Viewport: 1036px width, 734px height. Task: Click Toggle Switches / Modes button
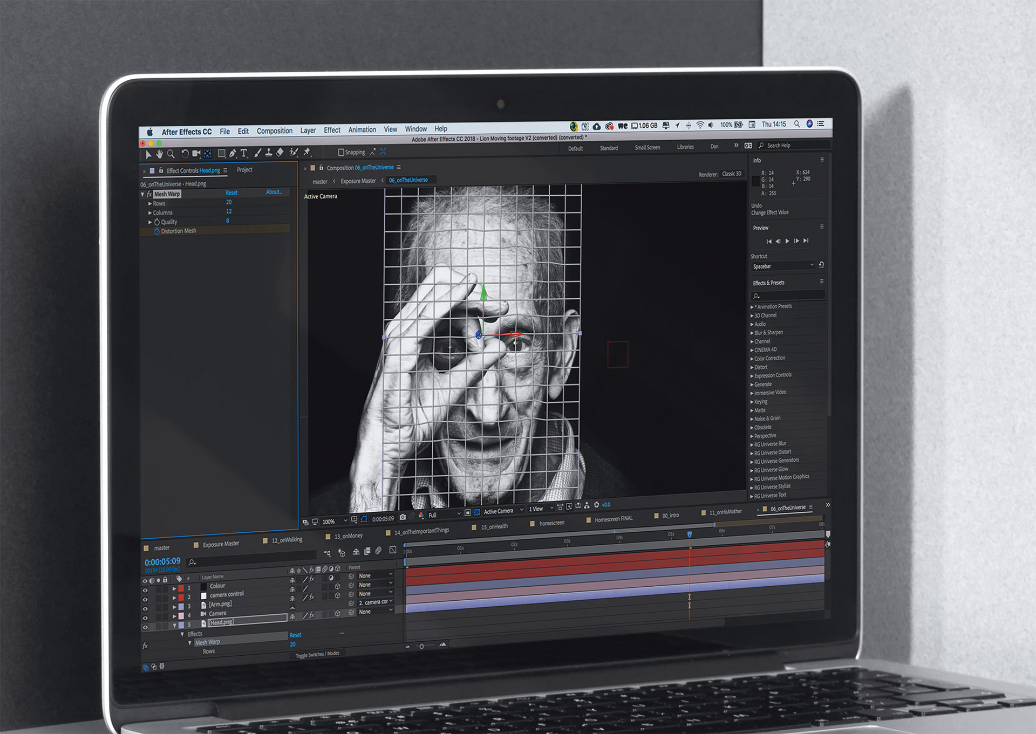coord(317,654)
